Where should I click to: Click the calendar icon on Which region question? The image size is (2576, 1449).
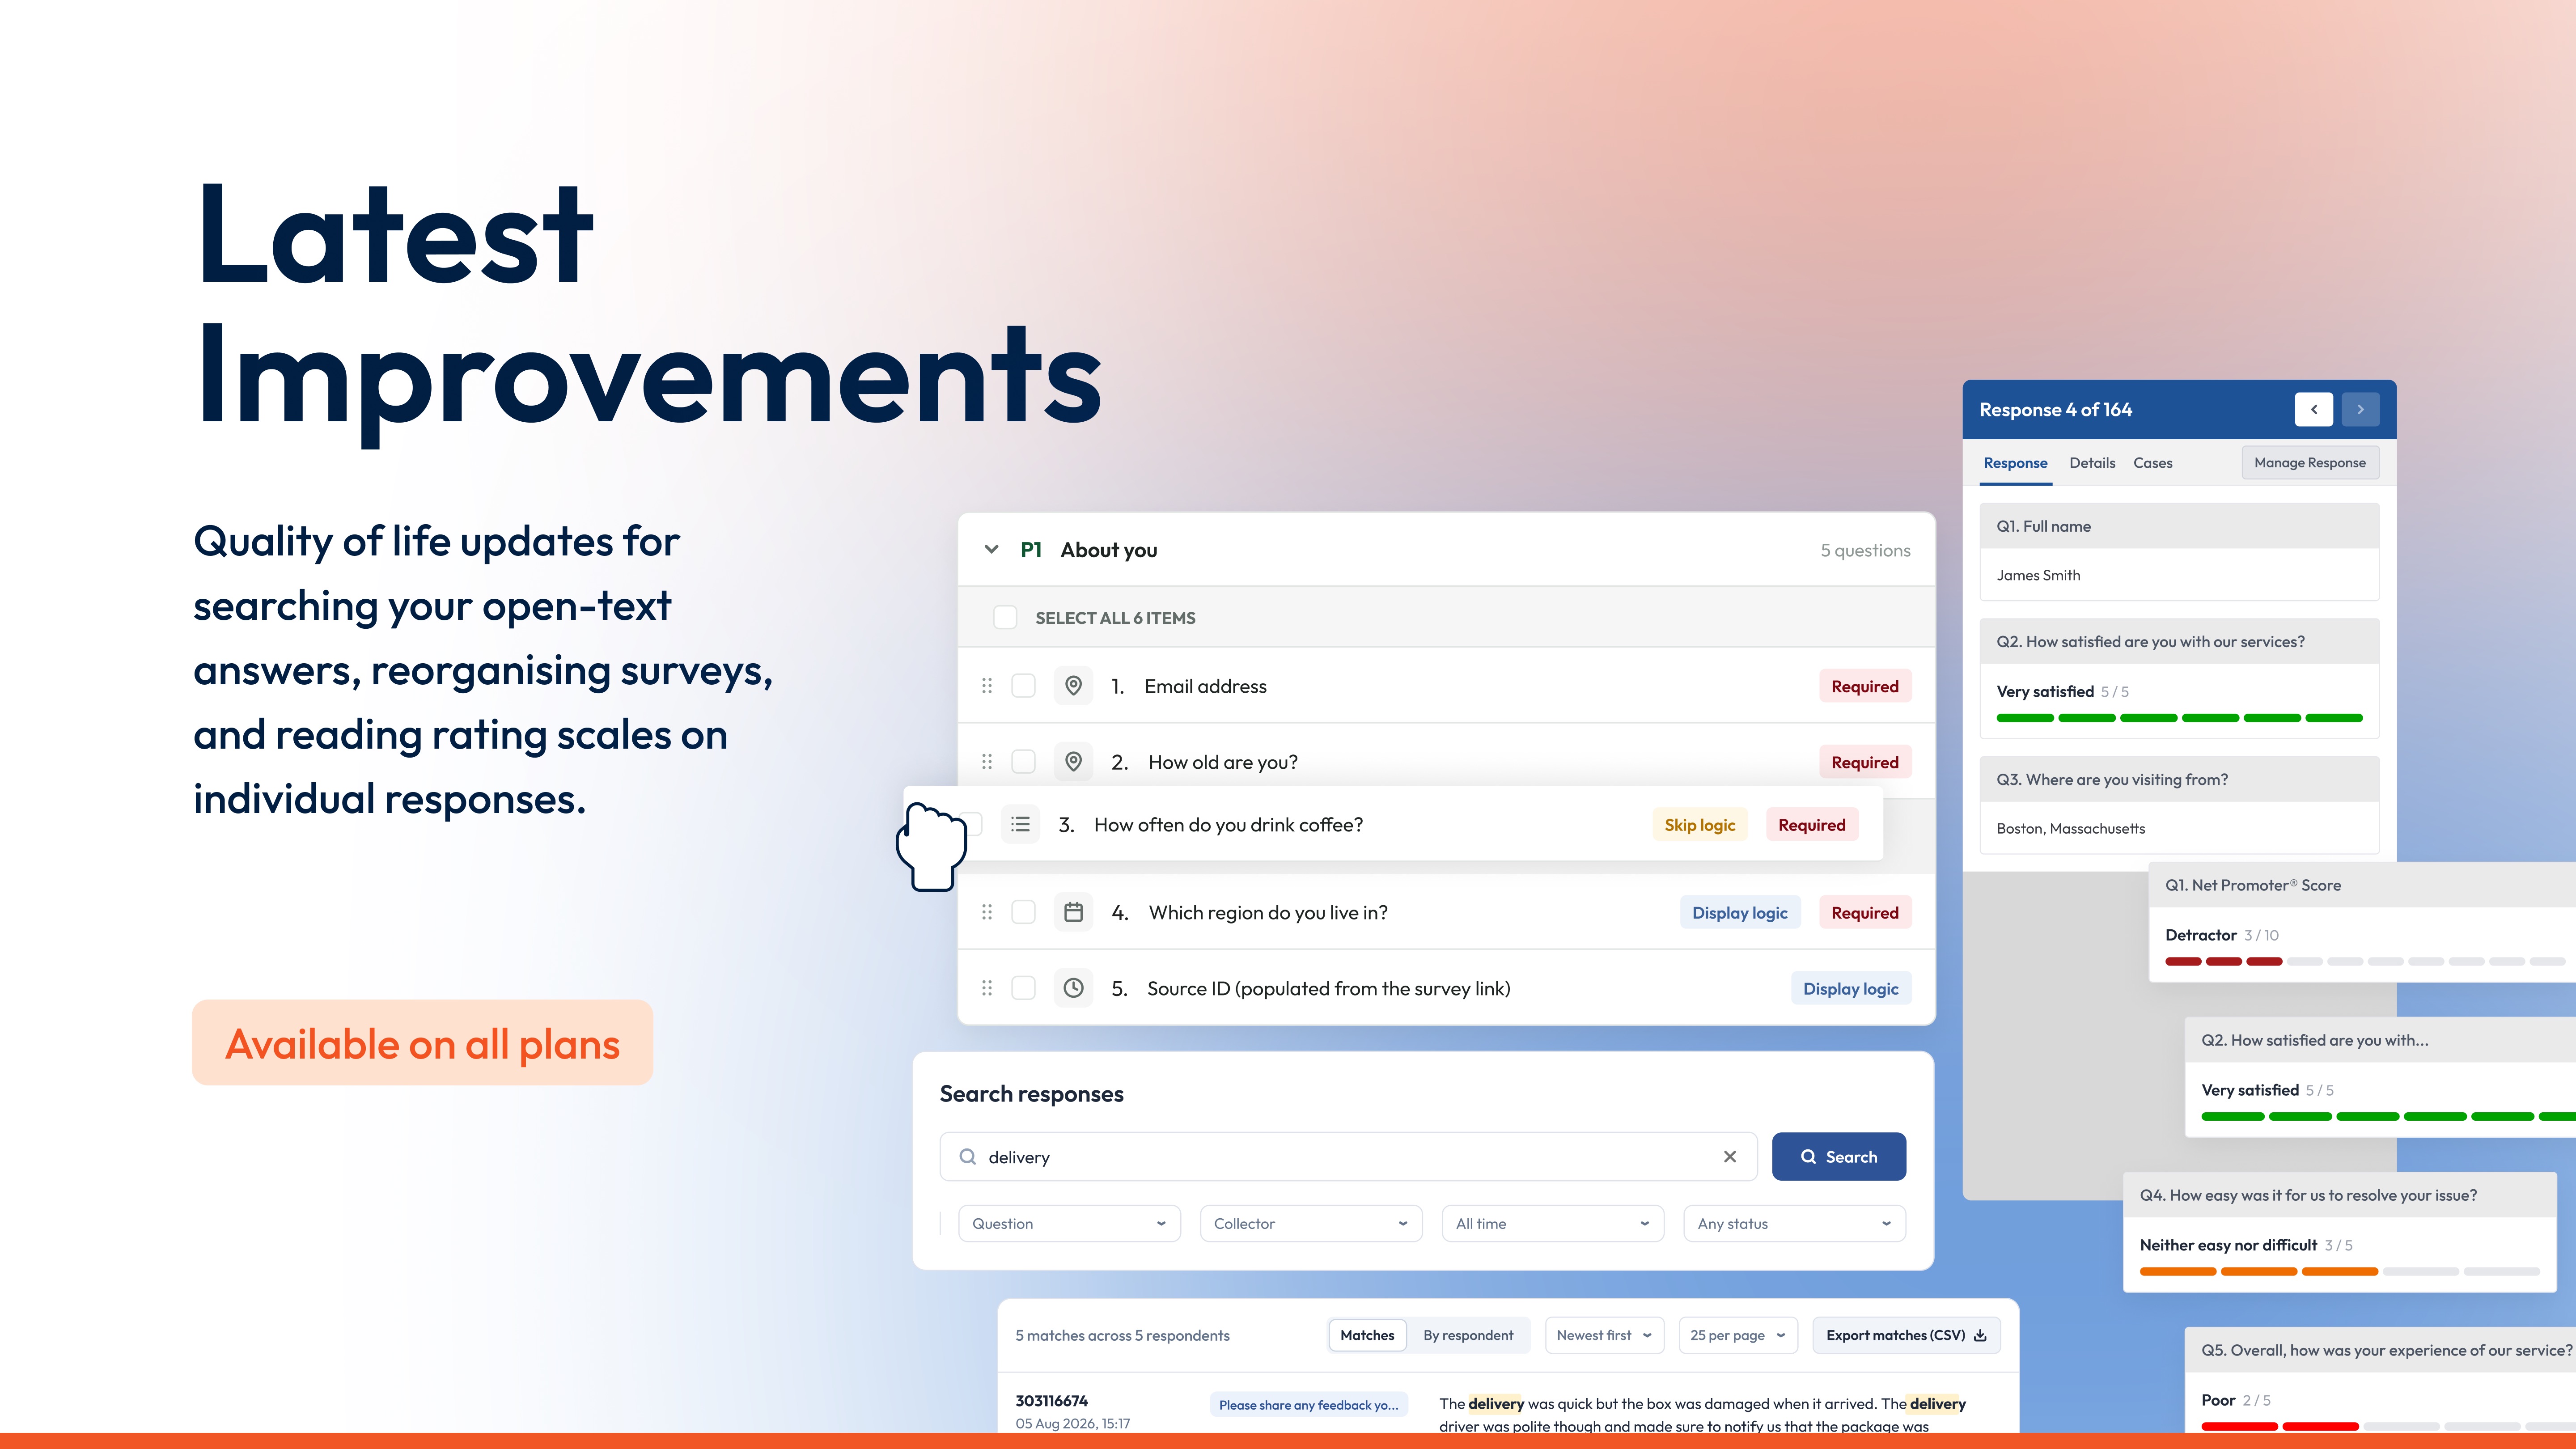coord(1073,912)
